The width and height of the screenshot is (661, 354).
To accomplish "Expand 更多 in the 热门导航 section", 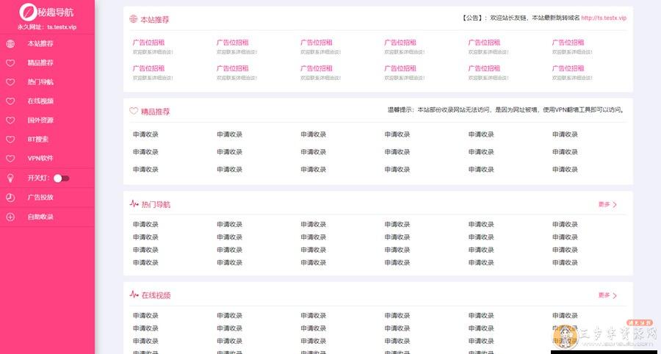I will pyautogui.click(x=607, y=205).
